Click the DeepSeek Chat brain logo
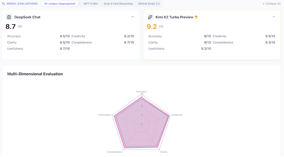This screenshot has height=157, width=284. coord(9,17)
